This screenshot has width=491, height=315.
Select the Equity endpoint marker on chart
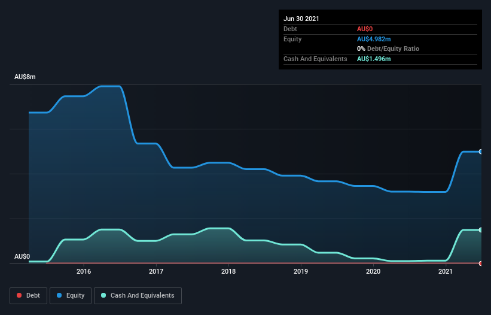click(481, 152)
